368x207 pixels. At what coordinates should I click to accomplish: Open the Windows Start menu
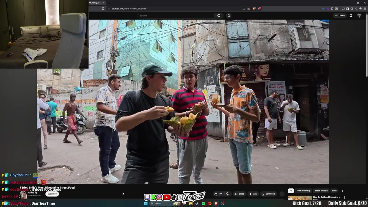pyautogui.click(x=146, y=204)
